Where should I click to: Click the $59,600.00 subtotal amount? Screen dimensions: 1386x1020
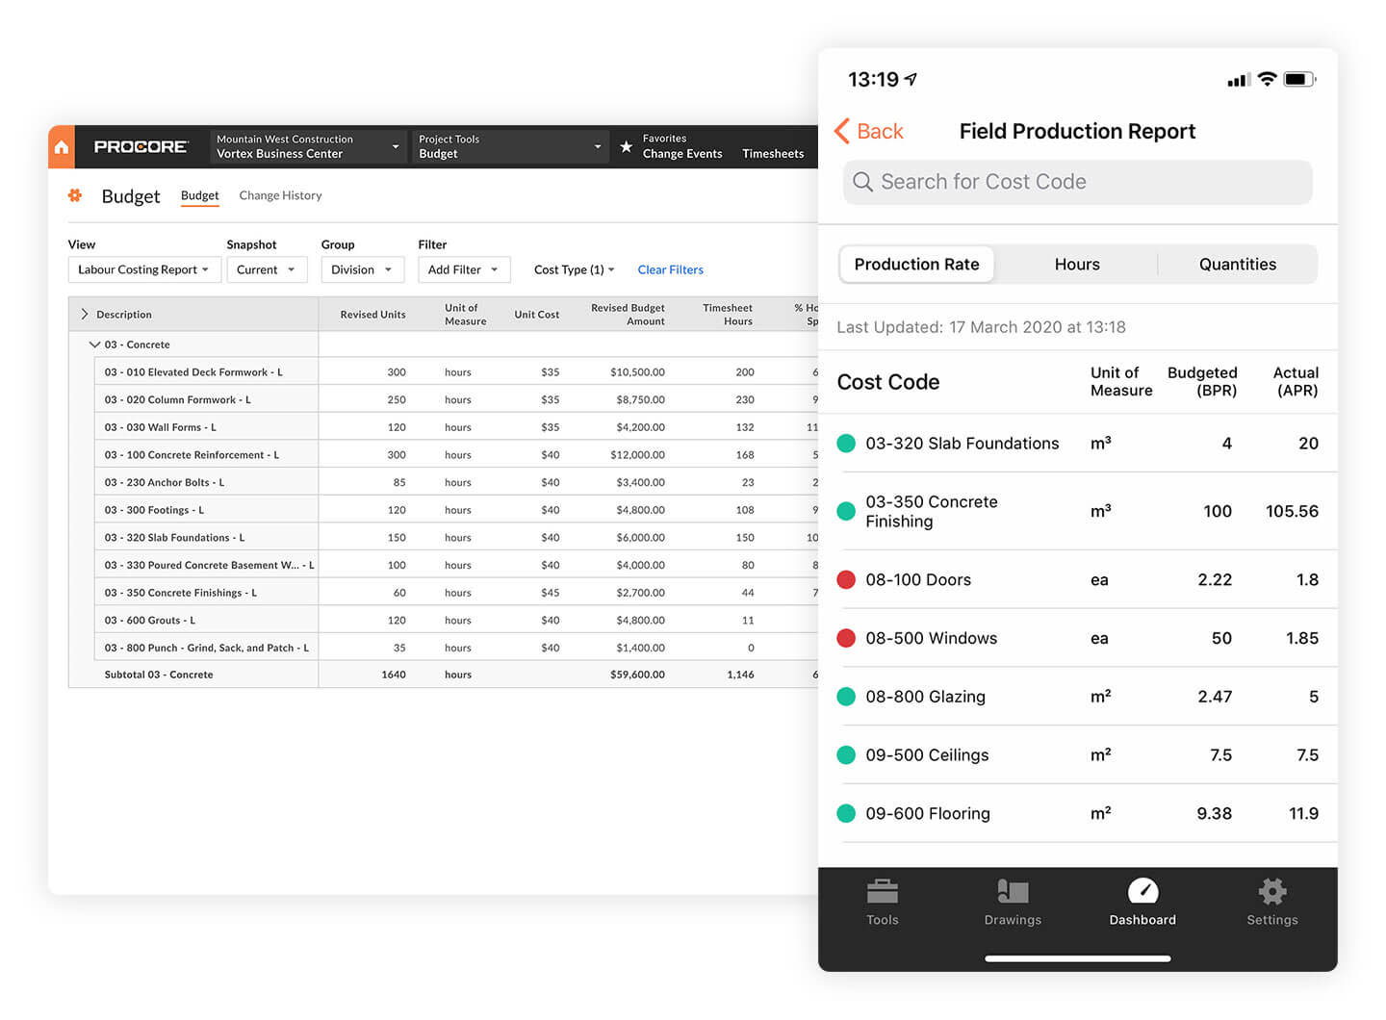[x=637, y=675]
